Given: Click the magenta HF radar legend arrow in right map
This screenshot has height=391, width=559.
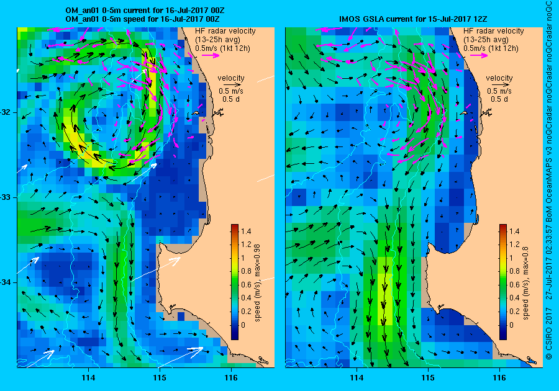Looking at the screenshot, I should 479,55.
